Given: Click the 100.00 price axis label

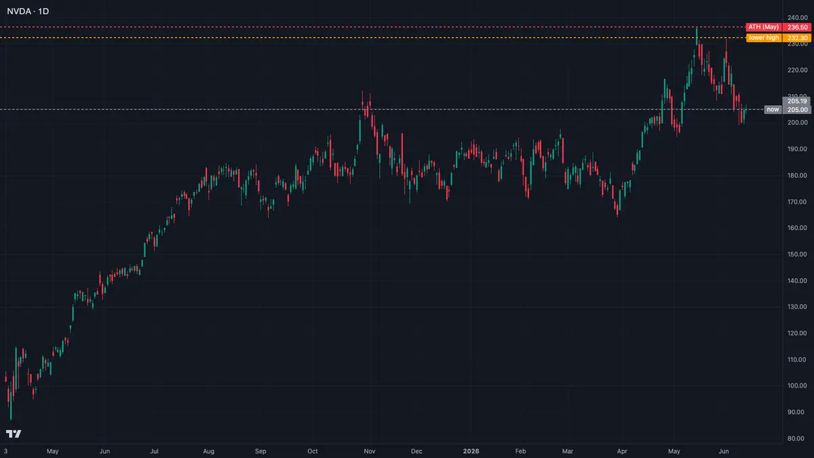Looking at the screenshot, I should tap(797, 385).
